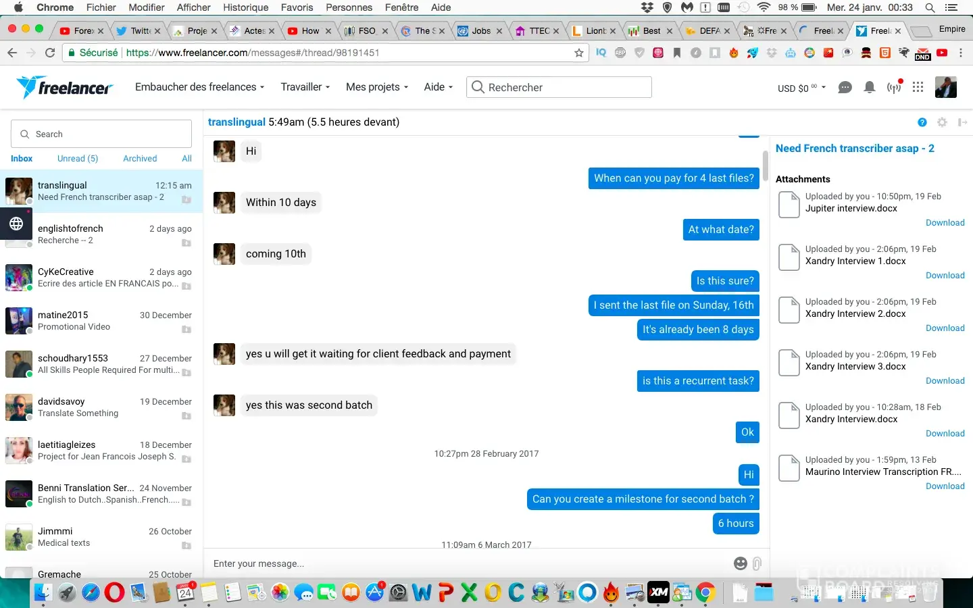Viewport: 973px width, 608px height.
Task: Go back to the previous page
Action: [12, 53]
